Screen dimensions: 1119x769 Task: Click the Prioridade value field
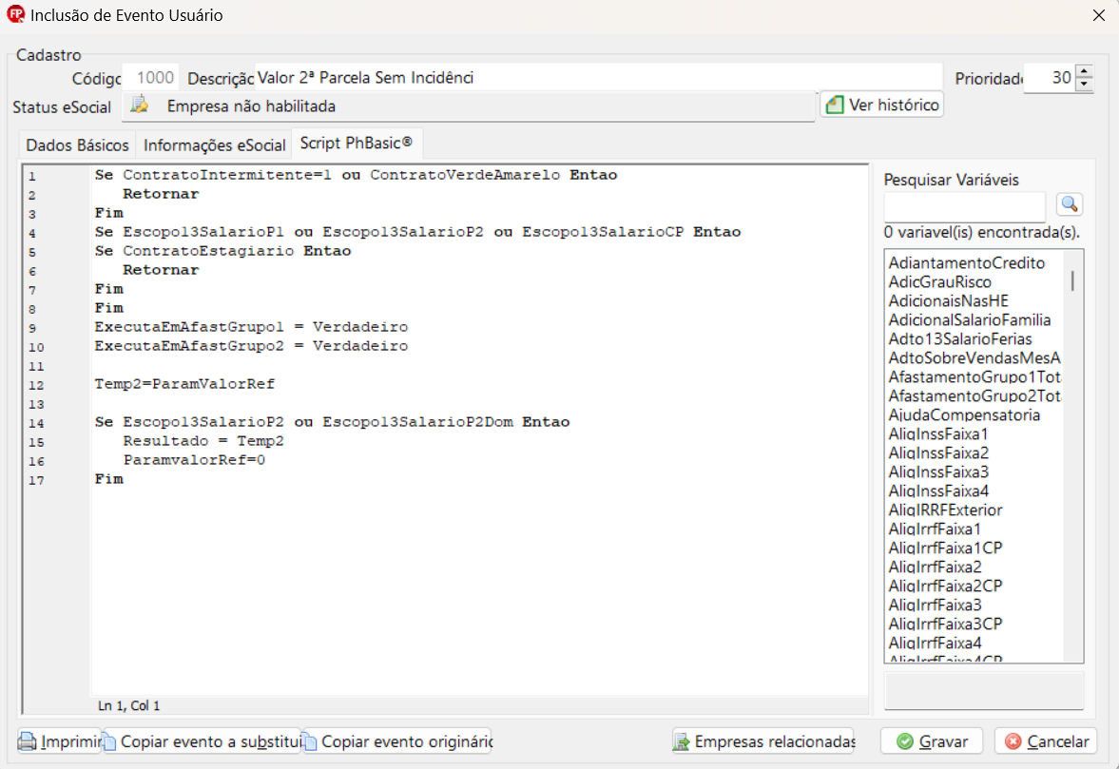[x=1049, y=77]
